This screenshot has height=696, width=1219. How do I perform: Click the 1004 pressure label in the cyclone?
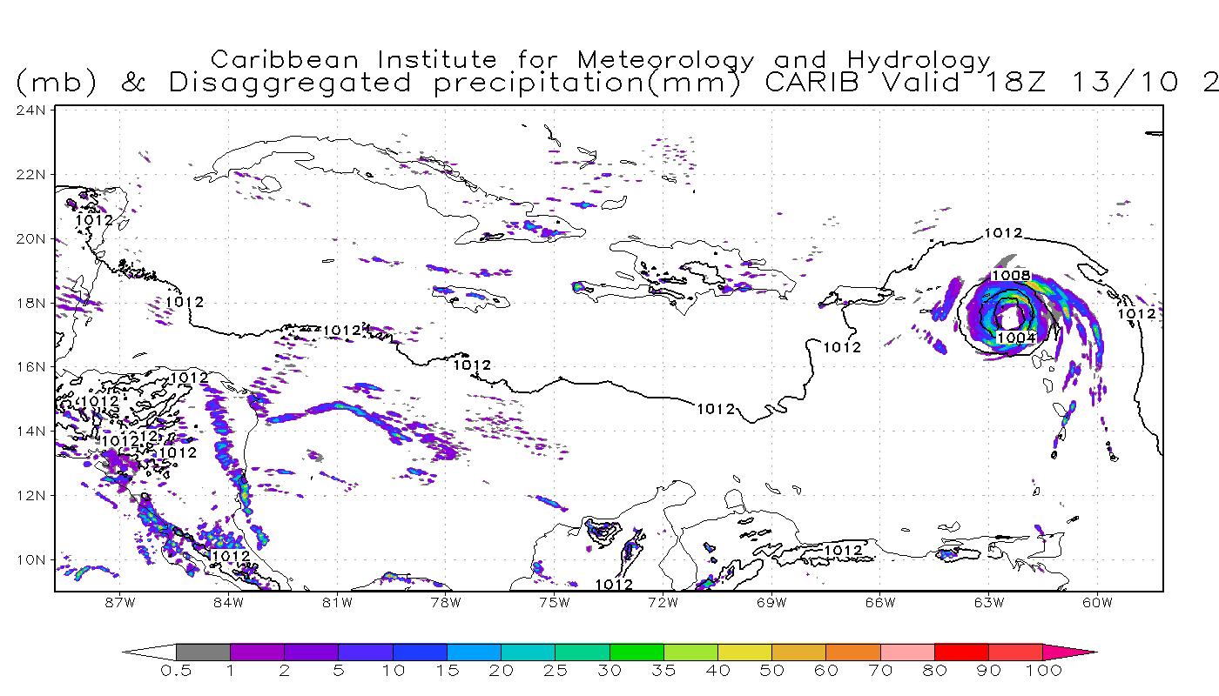pyautogui.click(x=1016, y=338)
